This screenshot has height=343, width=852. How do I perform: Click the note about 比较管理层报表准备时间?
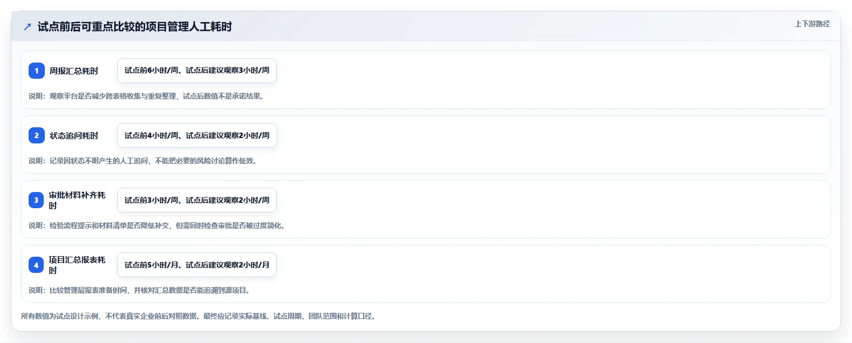click(x=139, y=290)
